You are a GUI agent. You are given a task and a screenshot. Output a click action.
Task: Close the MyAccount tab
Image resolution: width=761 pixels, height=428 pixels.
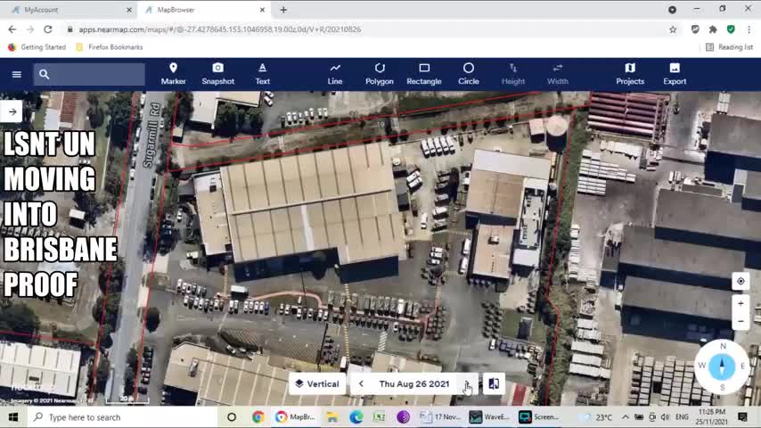tap(129, 10)
